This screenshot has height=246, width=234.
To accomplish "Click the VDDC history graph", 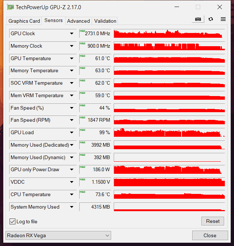I will [169, 182].
